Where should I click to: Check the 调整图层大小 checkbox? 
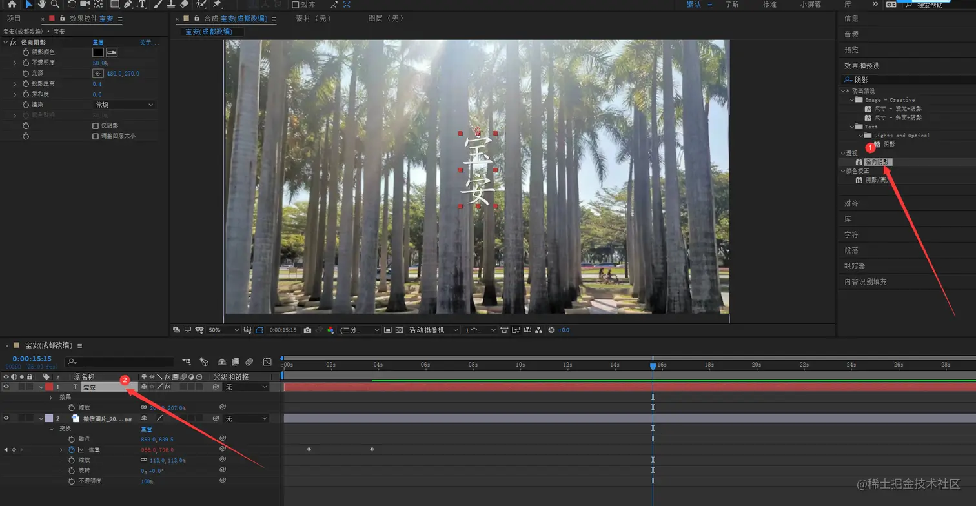point(96,136)
